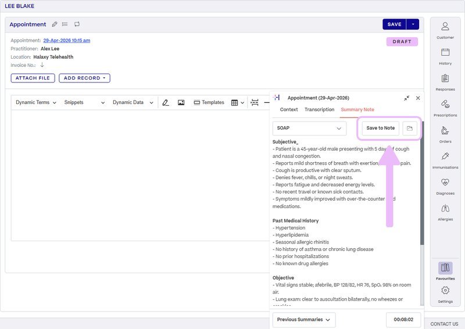Viewport: 465px width, 329px height.
Task: Open the Responses clipboard icon
Action: [445, 82]
